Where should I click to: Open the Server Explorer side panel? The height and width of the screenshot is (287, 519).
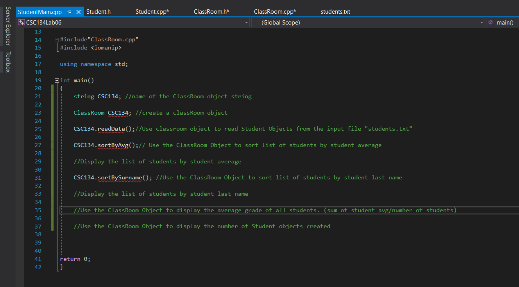[8, 26]
